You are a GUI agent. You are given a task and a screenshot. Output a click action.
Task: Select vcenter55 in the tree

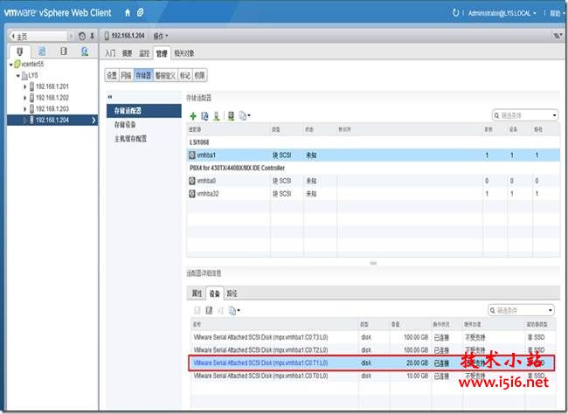[x=29, y=65]
